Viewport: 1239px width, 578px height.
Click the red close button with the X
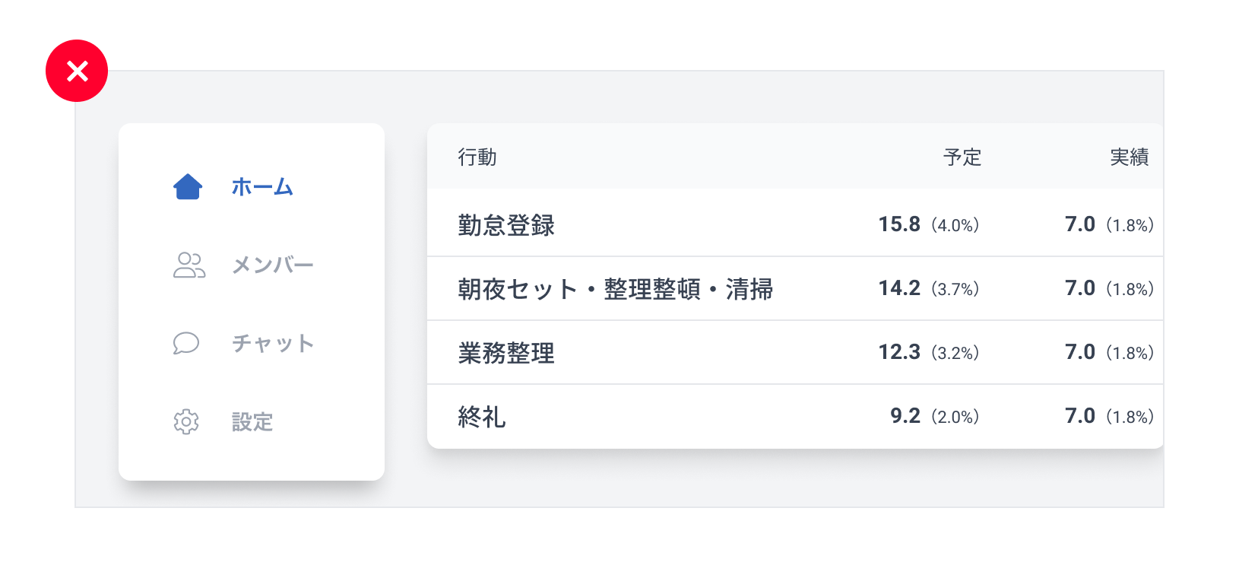77,71
